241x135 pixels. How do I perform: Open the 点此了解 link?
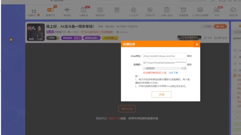point(173,73)
